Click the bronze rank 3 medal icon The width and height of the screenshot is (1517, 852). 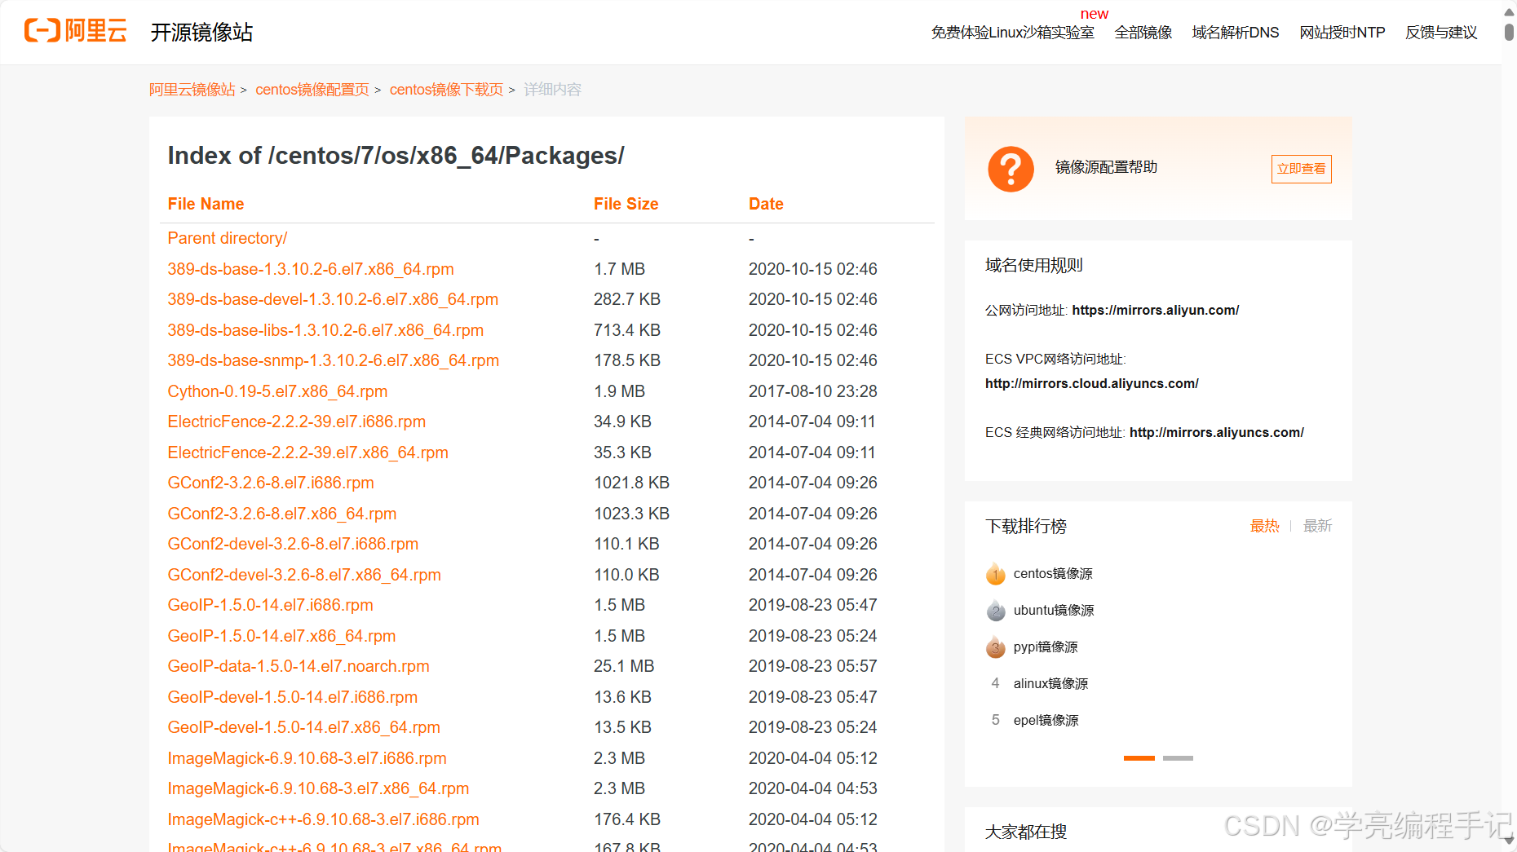point(996,647)
